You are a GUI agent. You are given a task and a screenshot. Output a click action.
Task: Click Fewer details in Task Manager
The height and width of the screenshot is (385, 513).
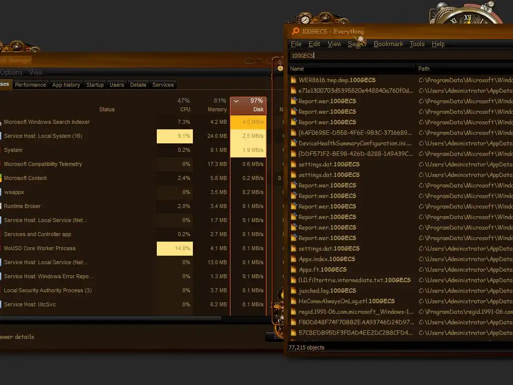click(17, 336)
